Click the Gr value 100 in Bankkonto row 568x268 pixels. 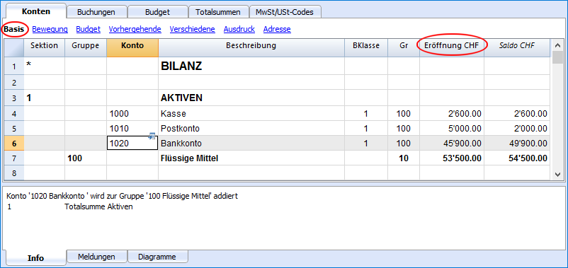pos(403,144)
